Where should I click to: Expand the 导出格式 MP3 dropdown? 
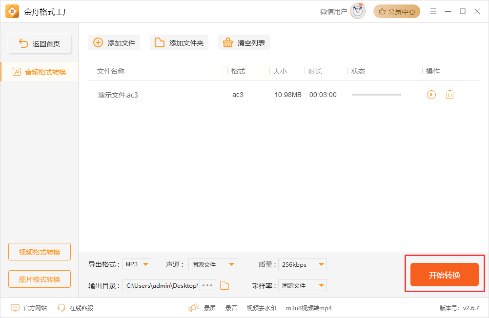(x=137, y=264)
